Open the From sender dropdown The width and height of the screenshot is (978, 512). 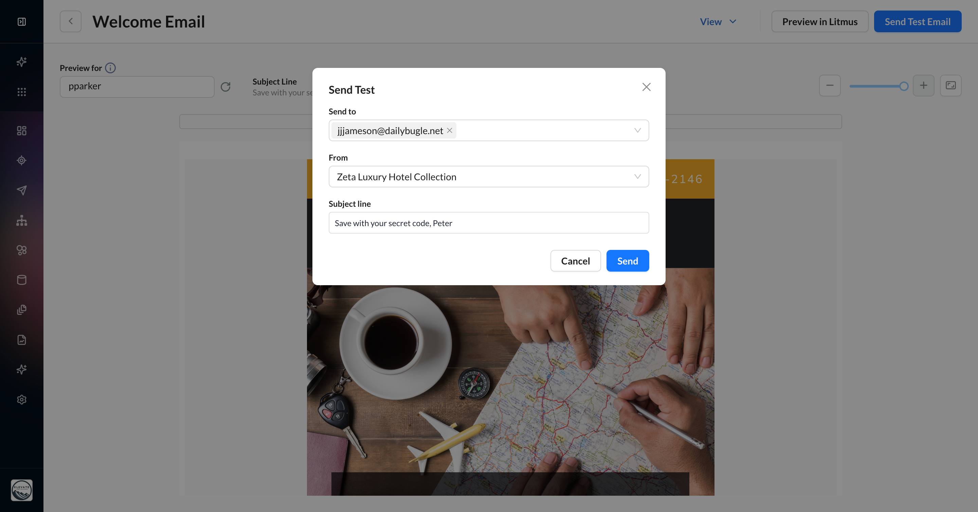point(637,177)
